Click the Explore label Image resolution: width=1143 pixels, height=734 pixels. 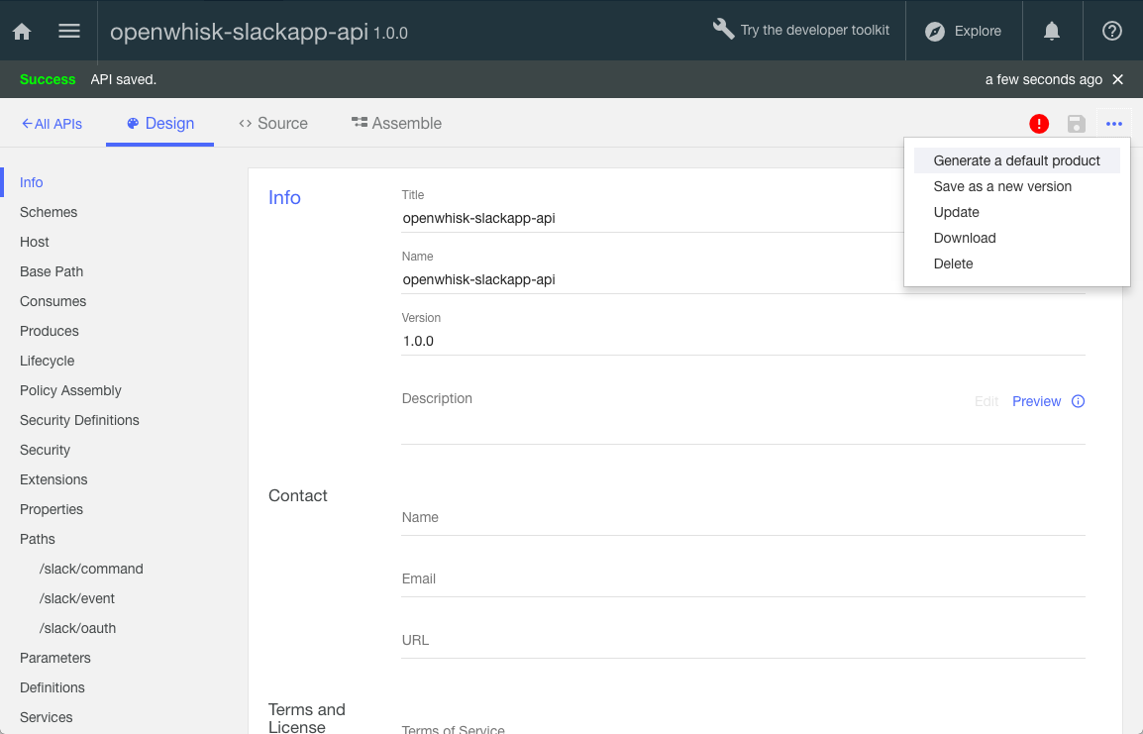(978, 32)
